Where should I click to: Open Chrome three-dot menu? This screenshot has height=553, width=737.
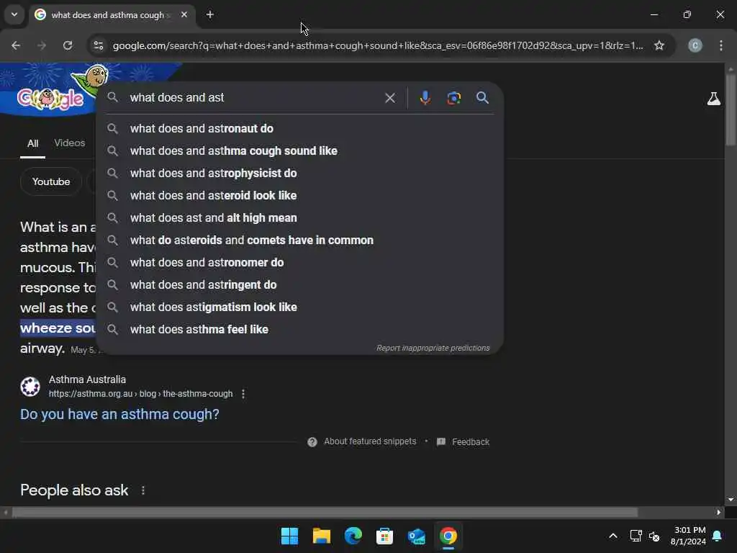coord(721,45)
